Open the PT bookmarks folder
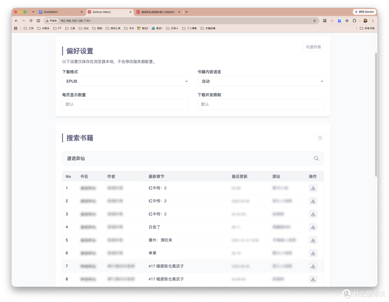The height and width of the screenshot is (302, 389). pyautogui.click(x=57, y=28)
